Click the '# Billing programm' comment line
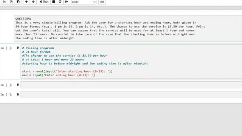 (38, 48)
